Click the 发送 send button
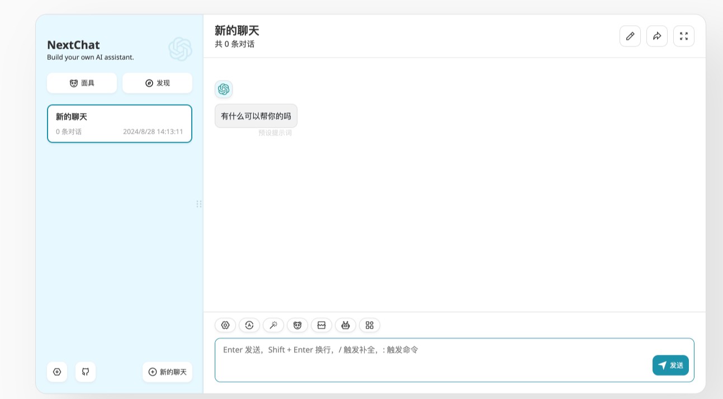The image size is (723, 399). (x=670, y=365)
